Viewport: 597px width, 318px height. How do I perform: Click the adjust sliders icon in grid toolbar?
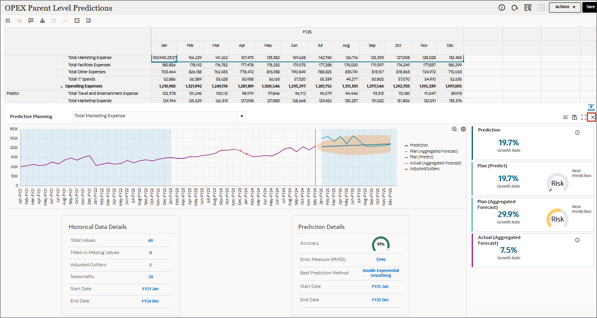pyautogui.click(x=8, y=21)
